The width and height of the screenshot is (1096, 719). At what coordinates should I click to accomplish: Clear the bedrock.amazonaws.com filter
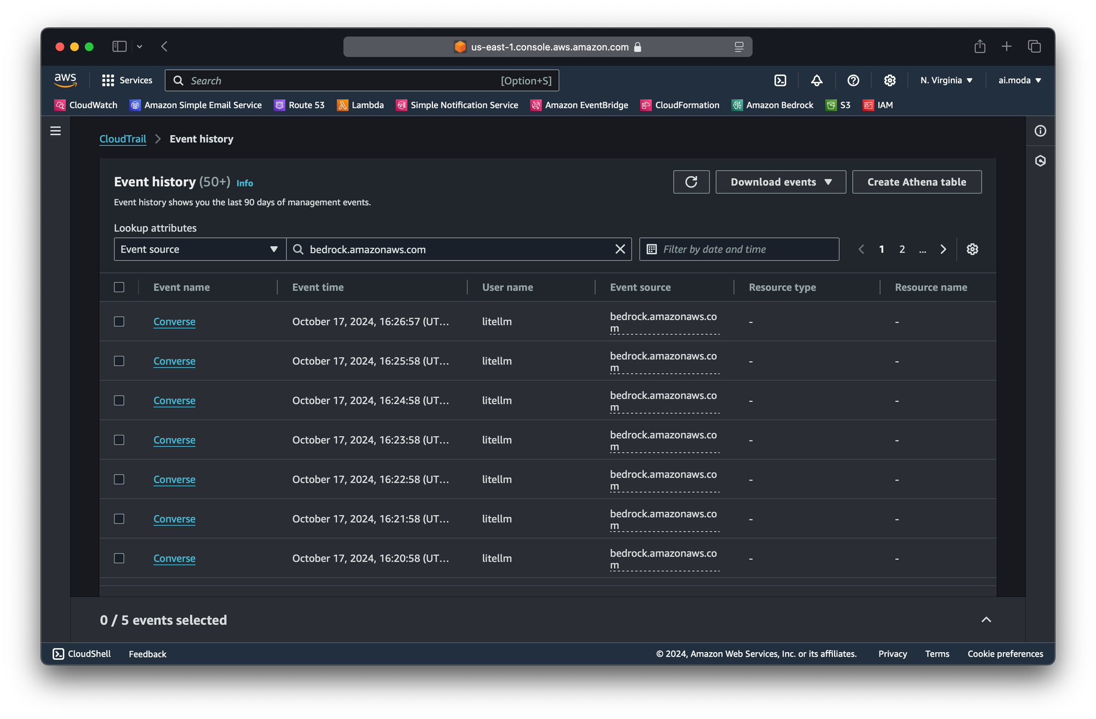pos(620,249)
